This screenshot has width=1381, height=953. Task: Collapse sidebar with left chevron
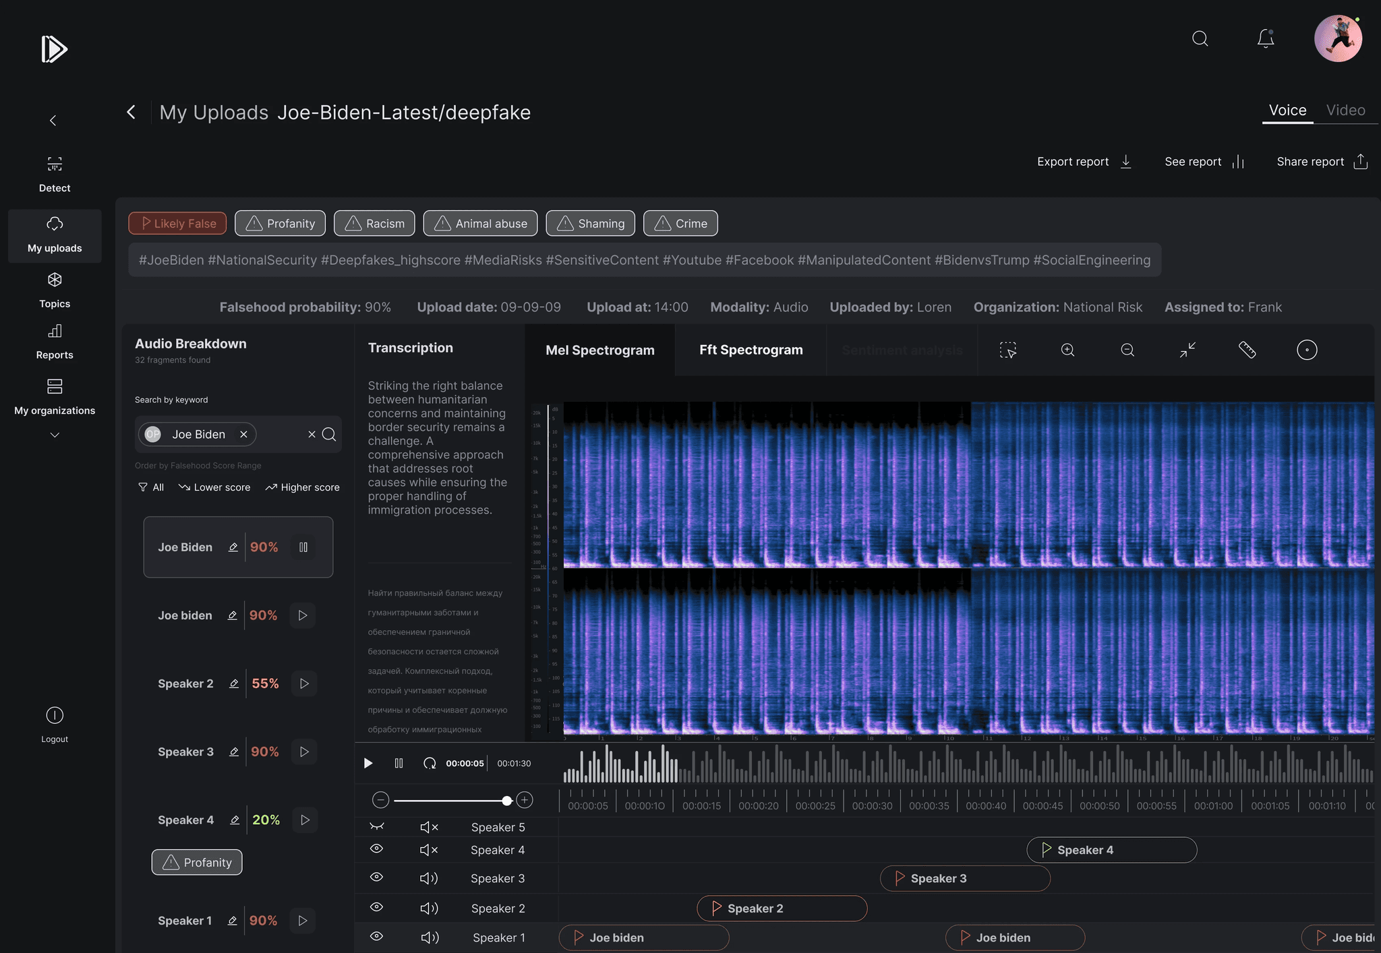[53, 121]
